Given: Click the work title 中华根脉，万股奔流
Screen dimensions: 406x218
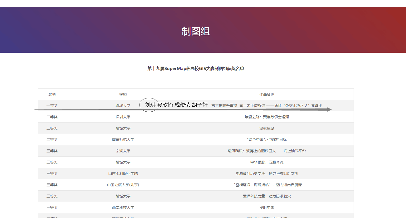Looking at the screenshot, I should 267,162.
